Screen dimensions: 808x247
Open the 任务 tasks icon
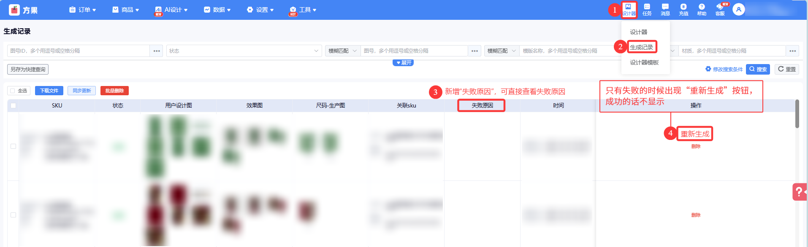pyautogui.click(x=647, y=9)
